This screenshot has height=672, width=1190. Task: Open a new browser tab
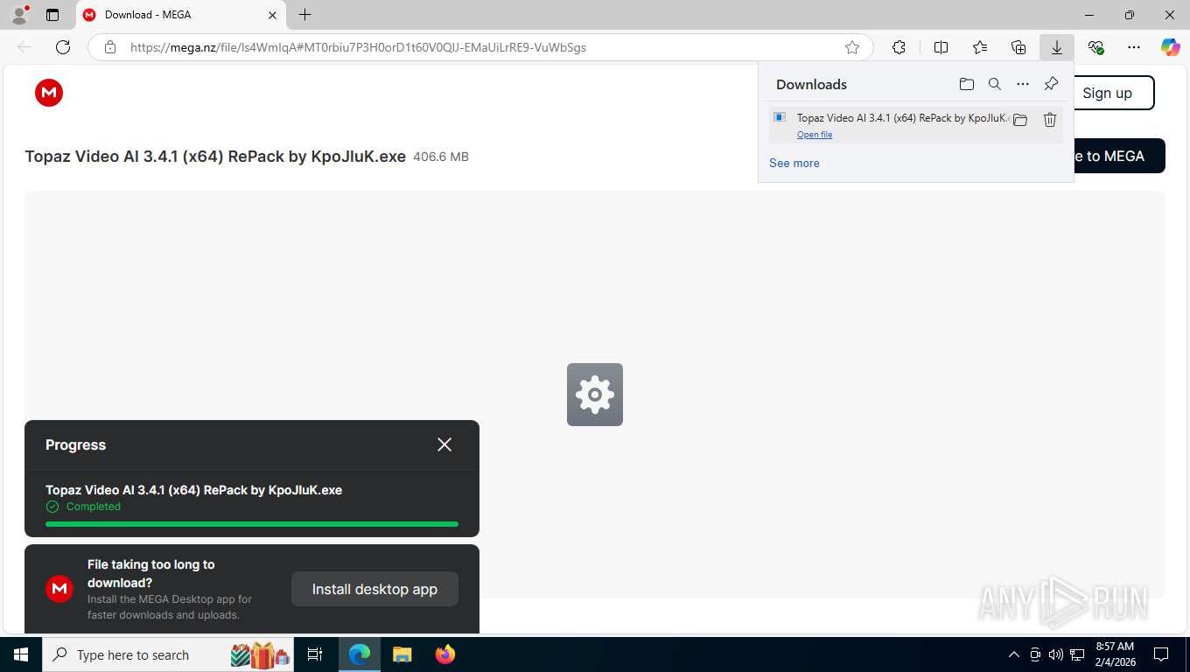coord(304,15)
